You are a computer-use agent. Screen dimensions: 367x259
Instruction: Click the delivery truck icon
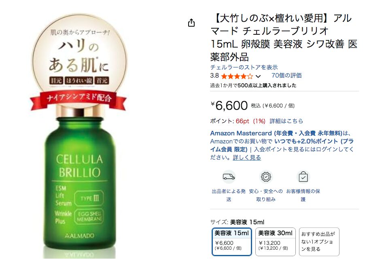tap(229, 177)
